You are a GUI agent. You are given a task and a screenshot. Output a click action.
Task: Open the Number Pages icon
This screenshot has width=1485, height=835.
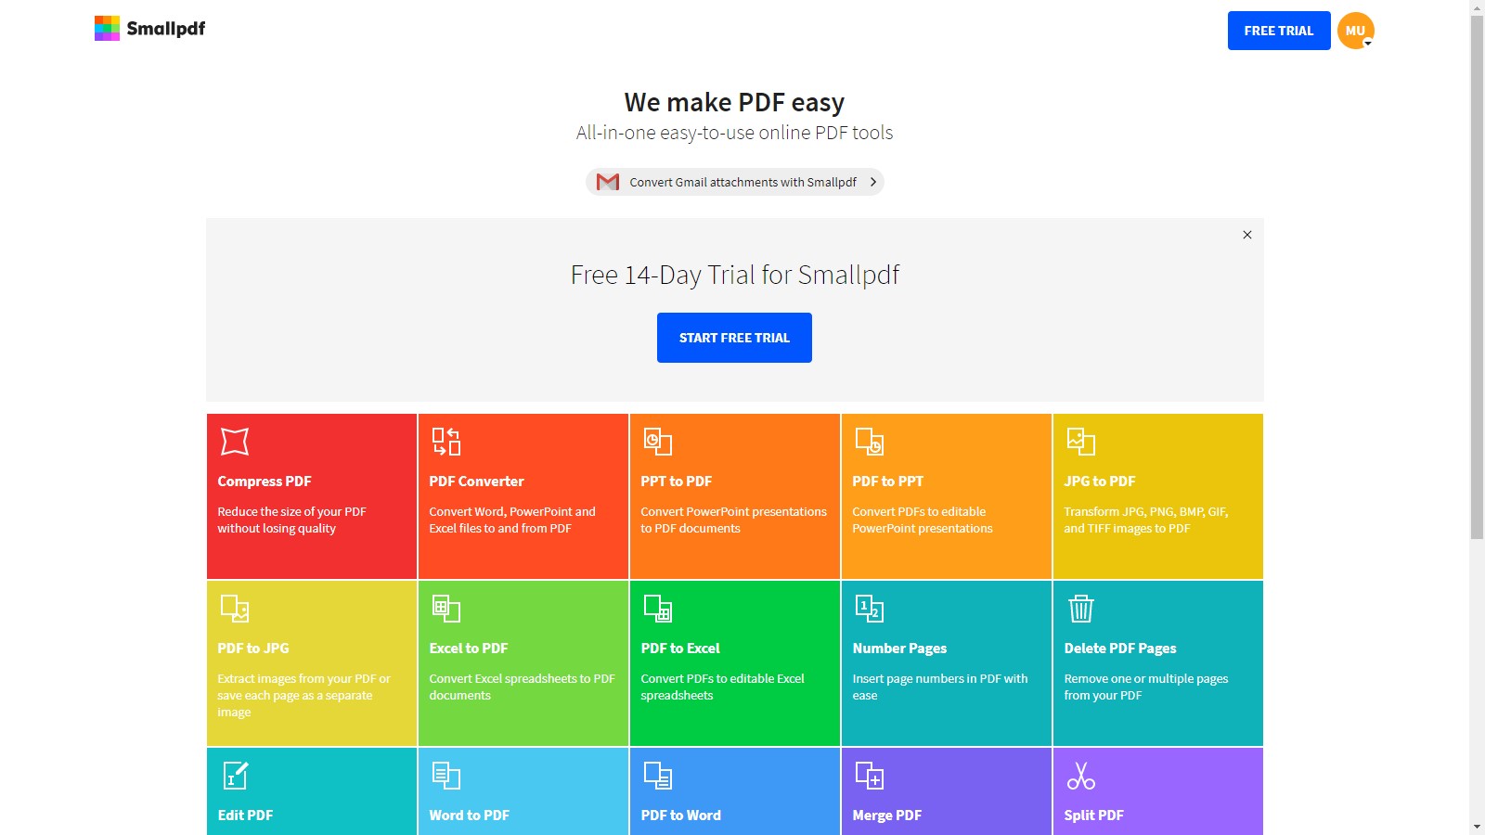[870, 609]
